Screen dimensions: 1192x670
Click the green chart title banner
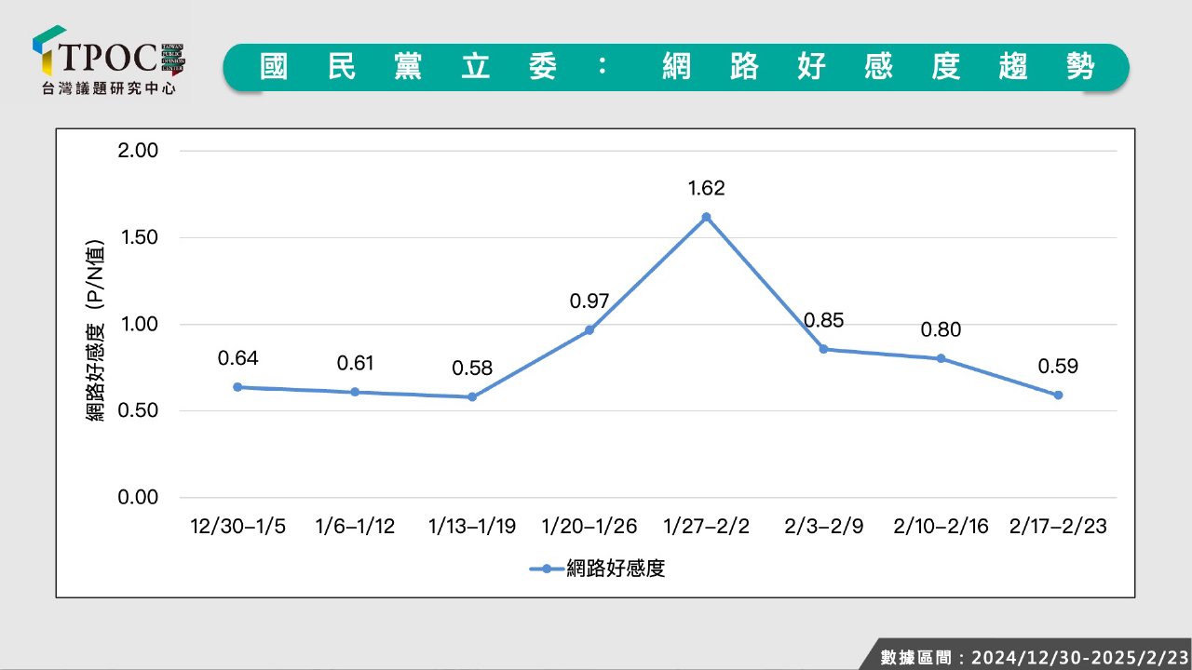pyautogui.click(x=676, y=67)
